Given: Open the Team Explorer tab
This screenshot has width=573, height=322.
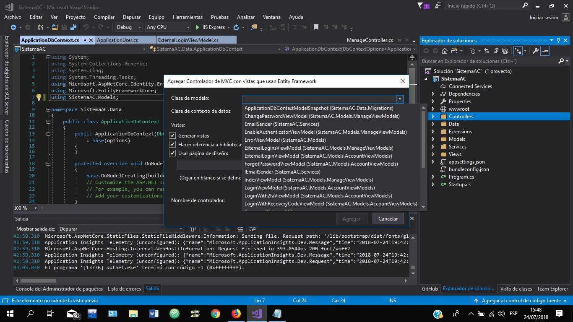Looking at the screenshot, I should (x=552, y=288).
